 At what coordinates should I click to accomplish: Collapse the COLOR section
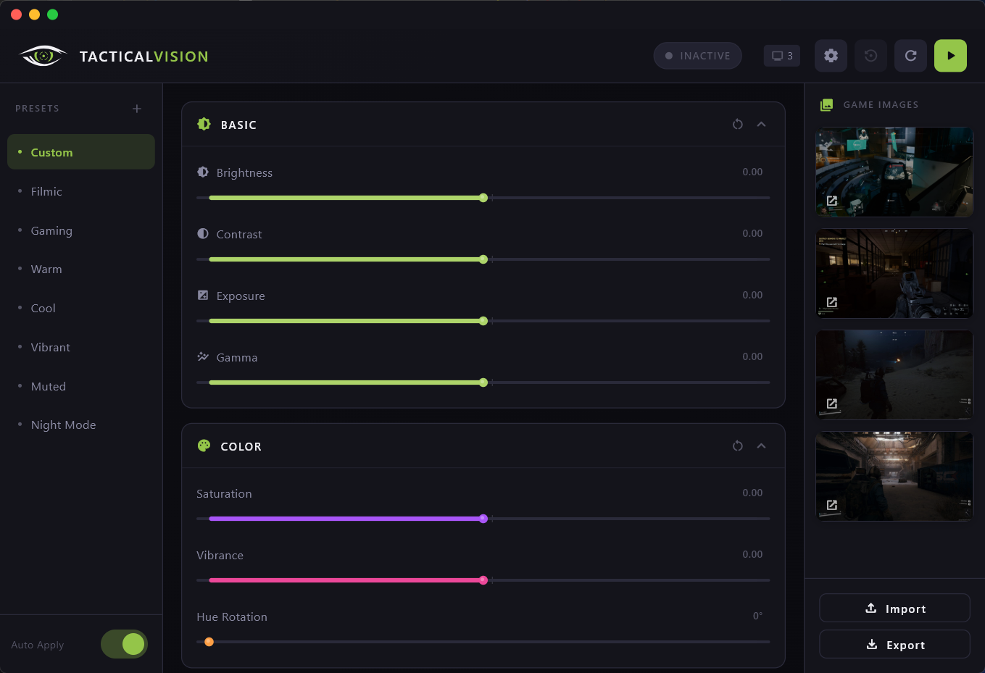761,446
